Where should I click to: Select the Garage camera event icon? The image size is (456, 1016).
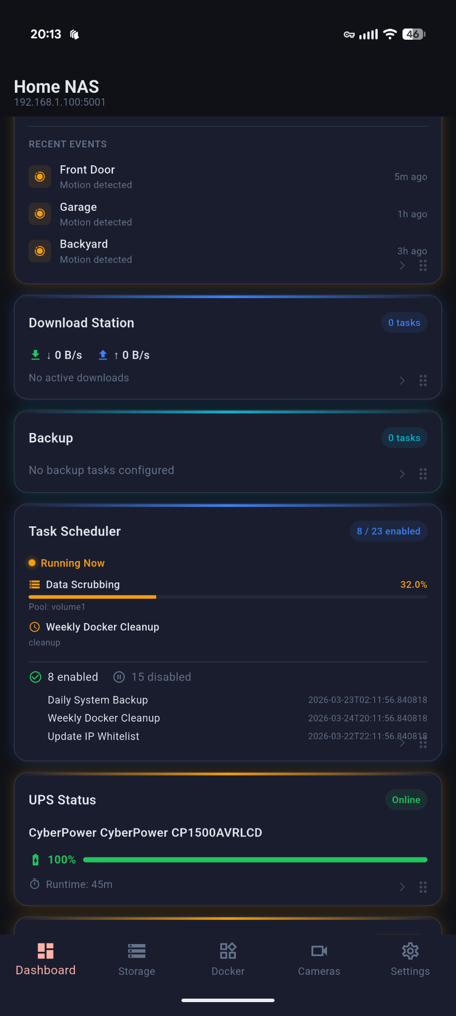[40, 214]
